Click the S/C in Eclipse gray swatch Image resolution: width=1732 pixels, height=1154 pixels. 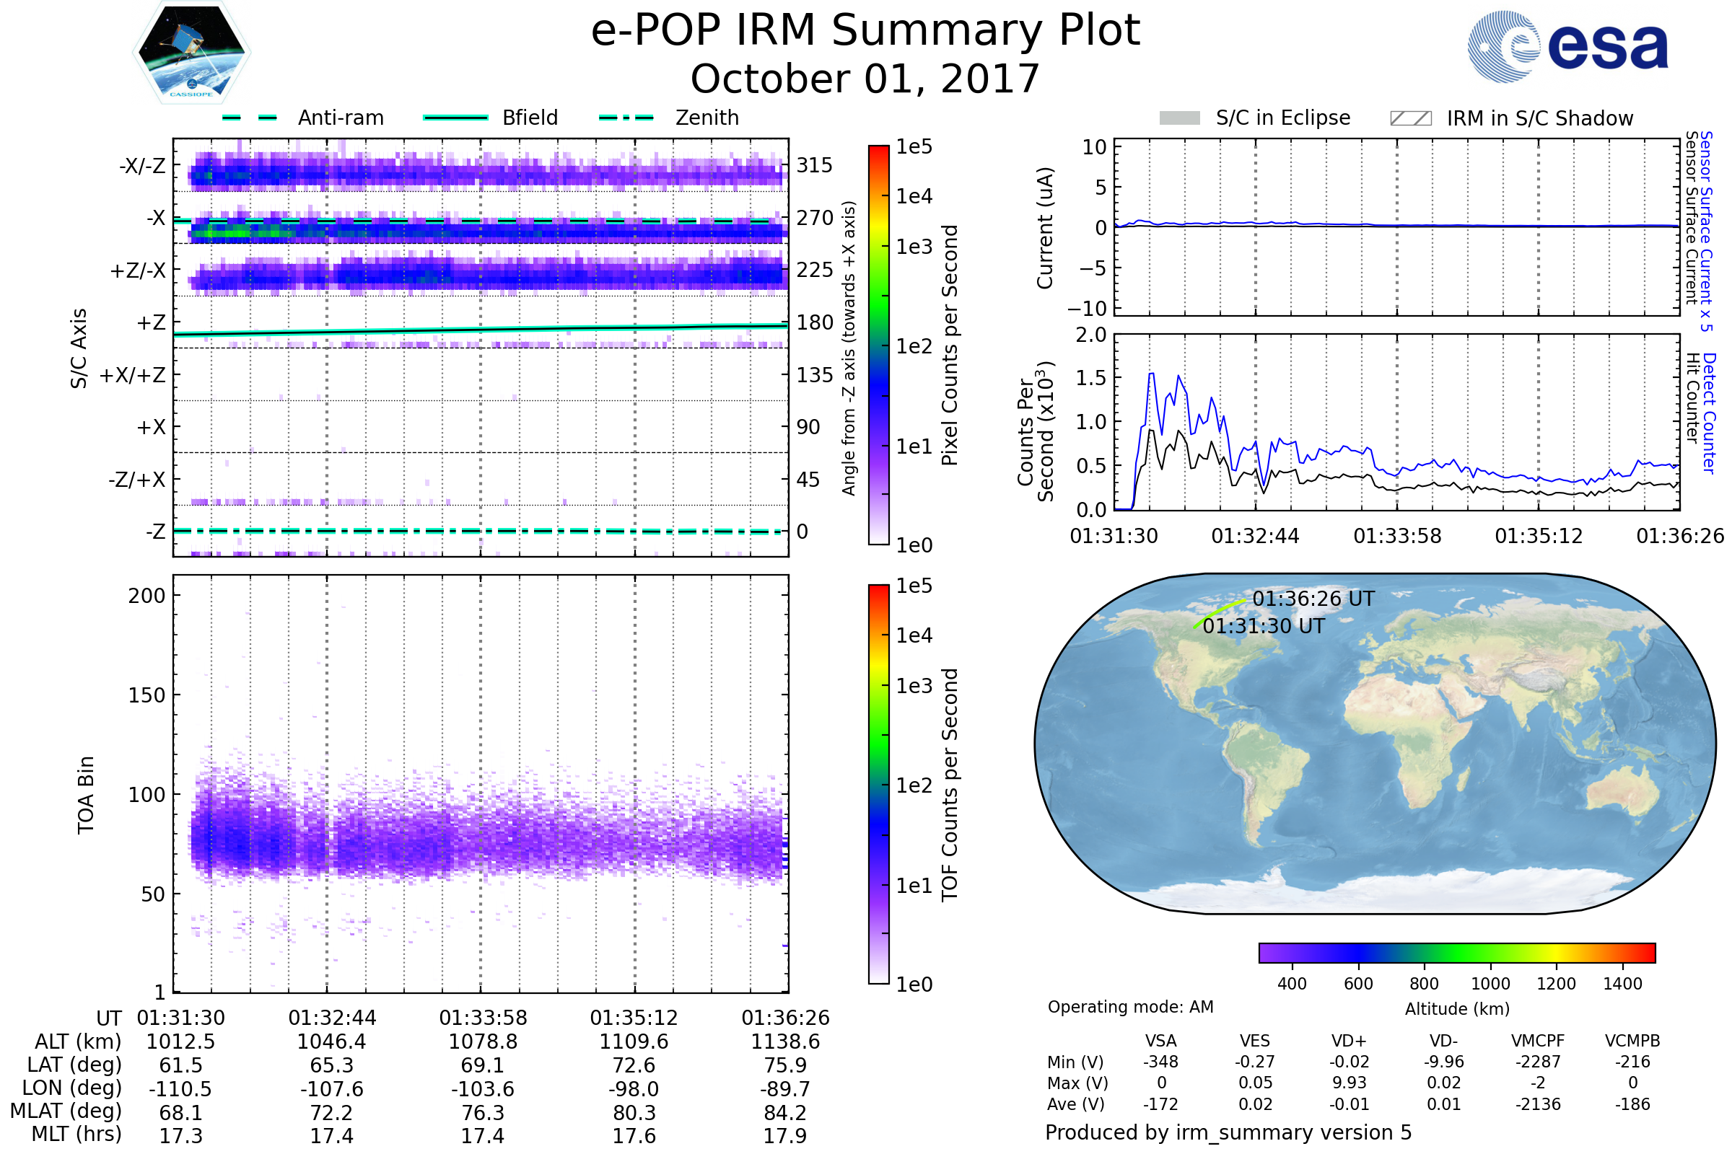point(1180,118)
